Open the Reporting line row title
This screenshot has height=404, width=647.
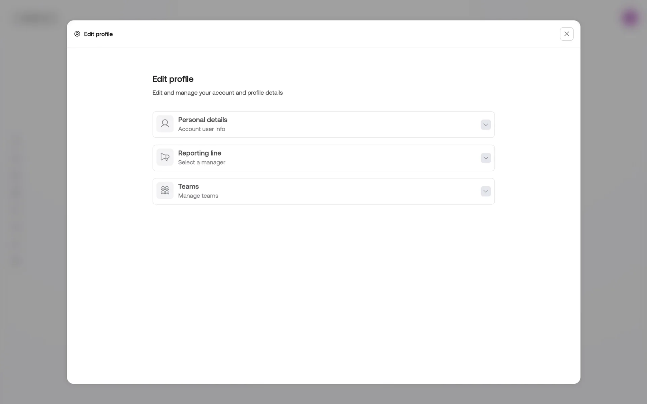199,153
